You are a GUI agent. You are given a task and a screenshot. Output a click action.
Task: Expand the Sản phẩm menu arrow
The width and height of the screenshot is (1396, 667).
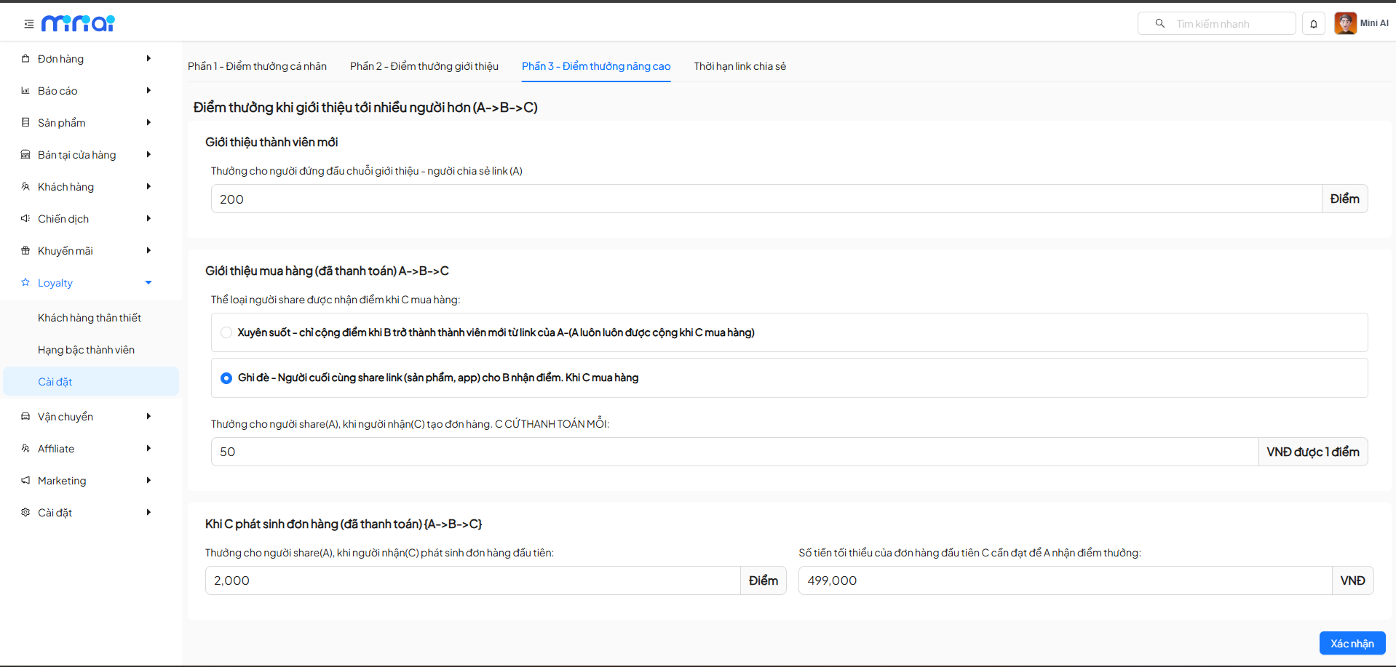pyautogui.click(x=148, y=123)
